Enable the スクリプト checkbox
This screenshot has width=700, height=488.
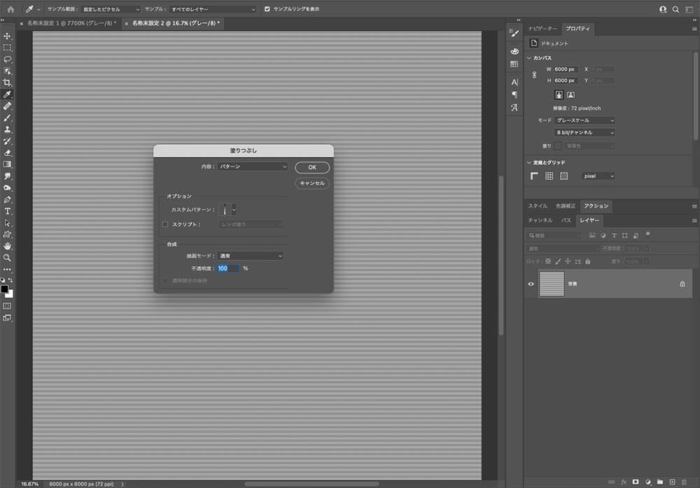[x=165, y=224]
